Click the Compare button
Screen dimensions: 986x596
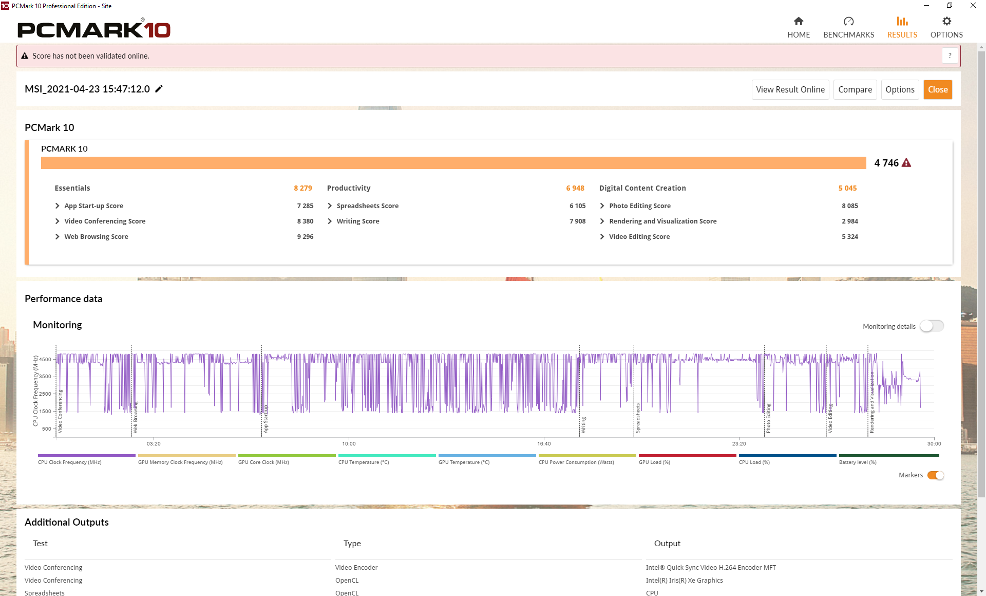coord(855,89)
